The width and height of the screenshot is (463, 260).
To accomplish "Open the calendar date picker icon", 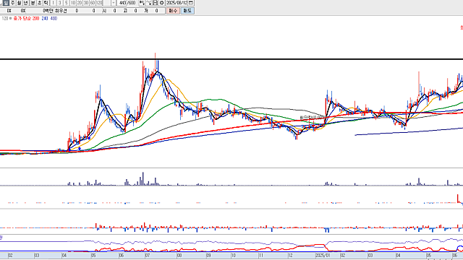I will (x=191, y=3).
